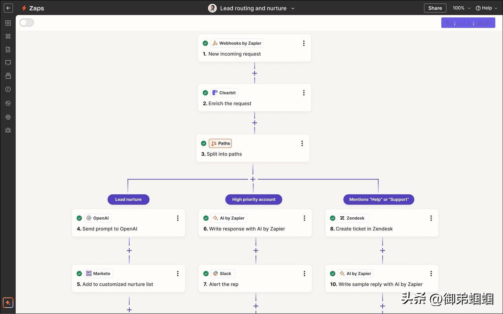Image resolution: width=503 pixels, height=314 pixels.
Task: Click the Share button
Action: click(435, 8)
